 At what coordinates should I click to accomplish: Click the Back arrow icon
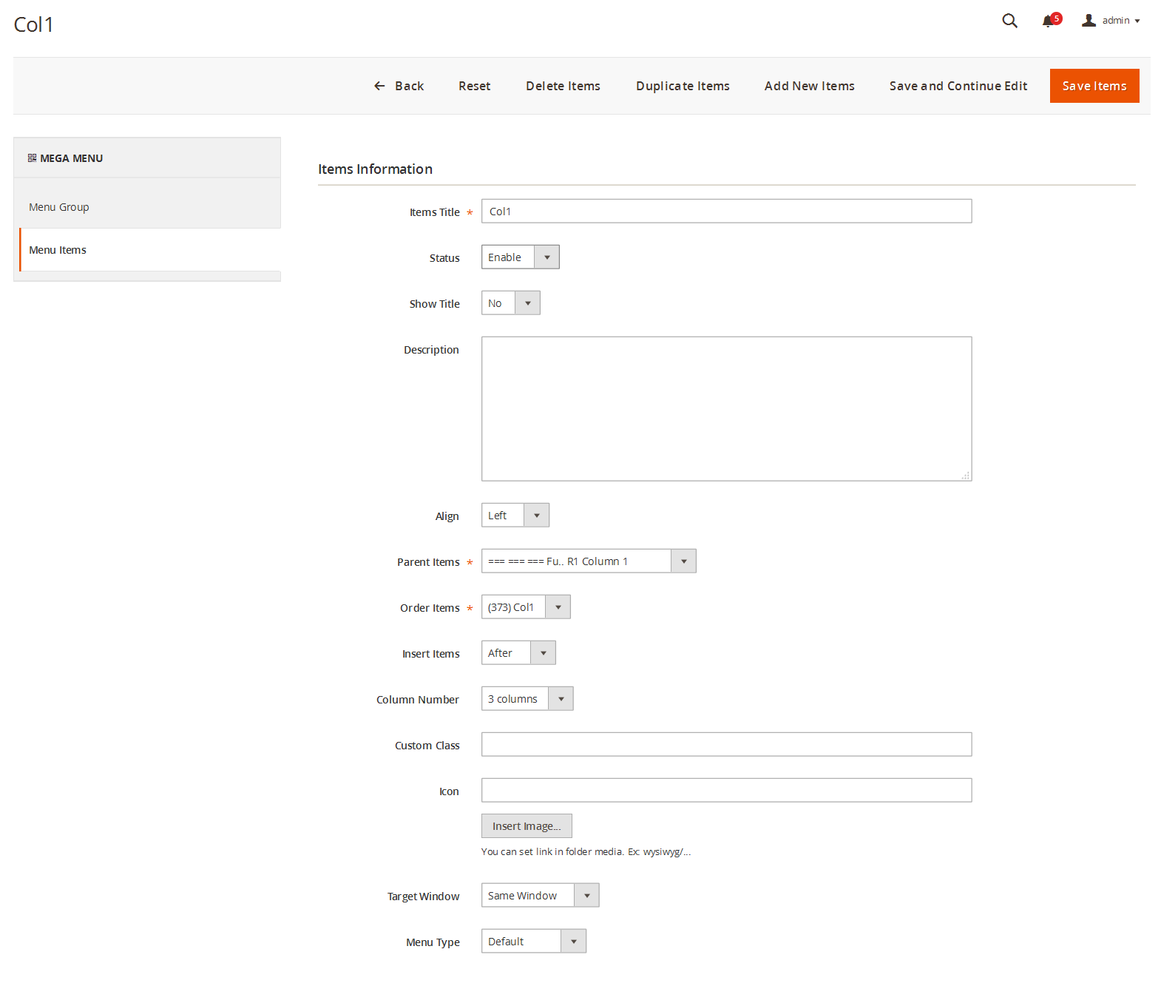click(x=379, y=87)
